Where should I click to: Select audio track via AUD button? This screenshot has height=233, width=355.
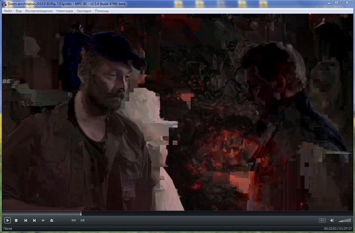(74, 220)
